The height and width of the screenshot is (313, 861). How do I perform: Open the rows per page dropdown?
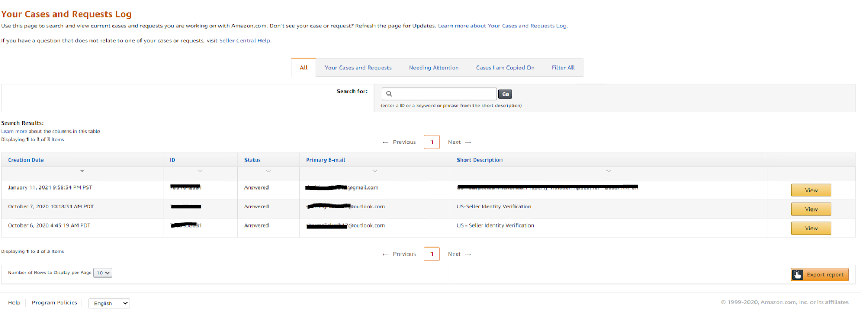point(103,273)
